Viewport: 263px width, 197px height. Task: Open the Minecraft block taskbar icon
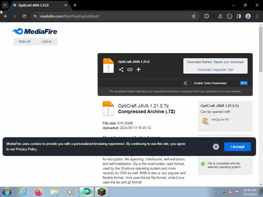(x=102, y=192)
